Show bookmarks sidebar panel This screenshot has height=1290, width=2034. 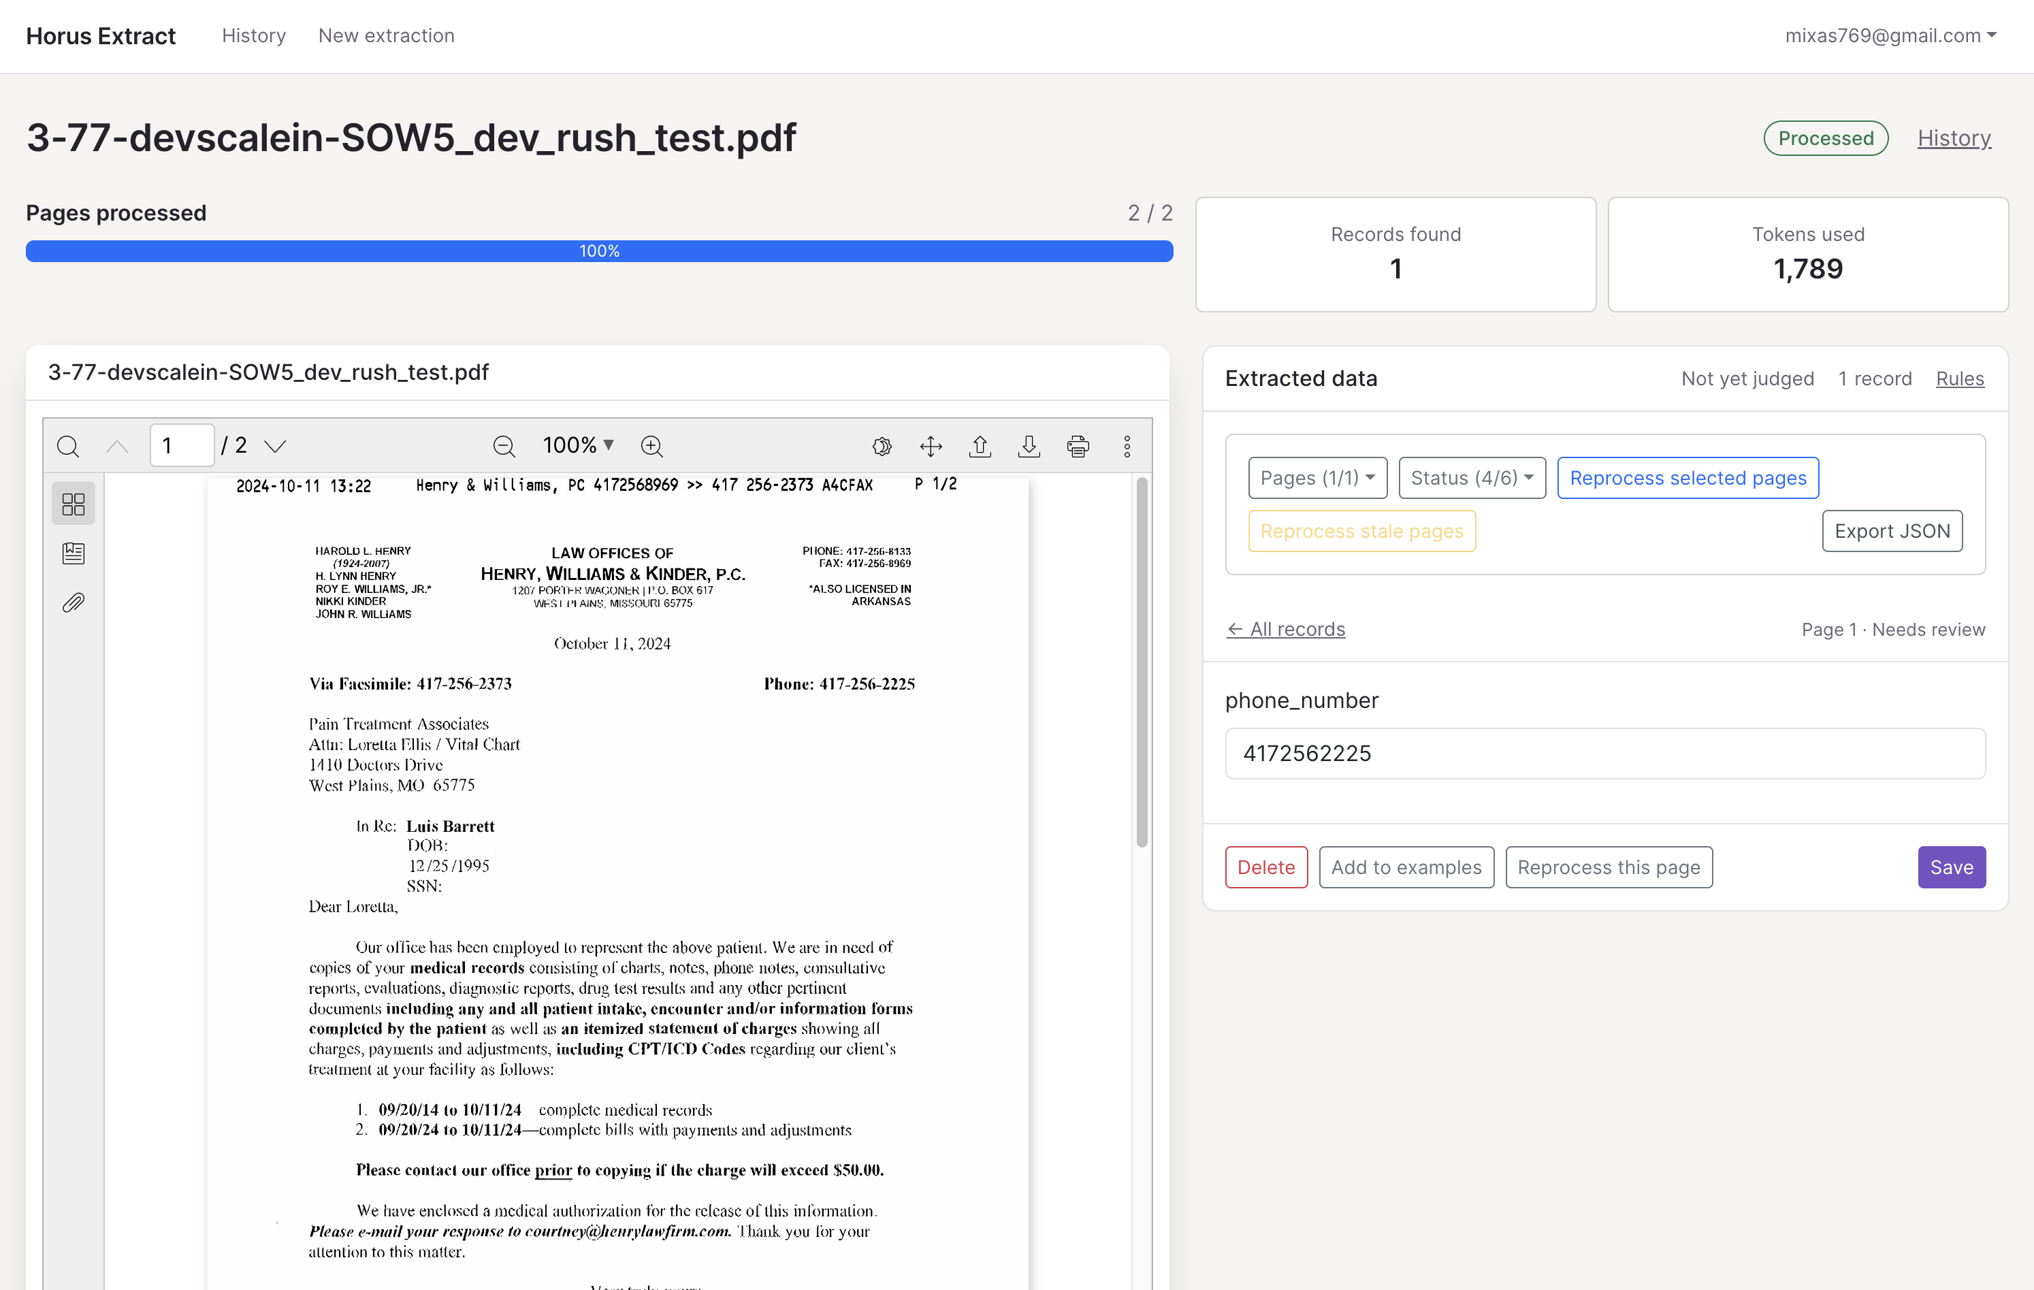[74, 553]
